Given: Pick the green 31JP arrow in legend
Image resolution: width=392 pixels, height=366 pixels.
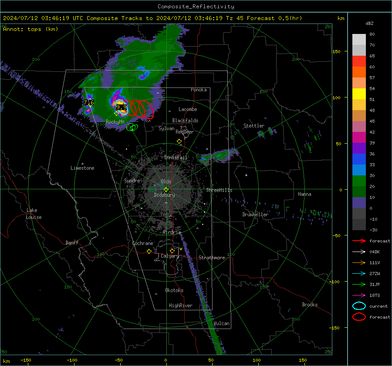Looking at the screenshot, I should tap(359, 284).
